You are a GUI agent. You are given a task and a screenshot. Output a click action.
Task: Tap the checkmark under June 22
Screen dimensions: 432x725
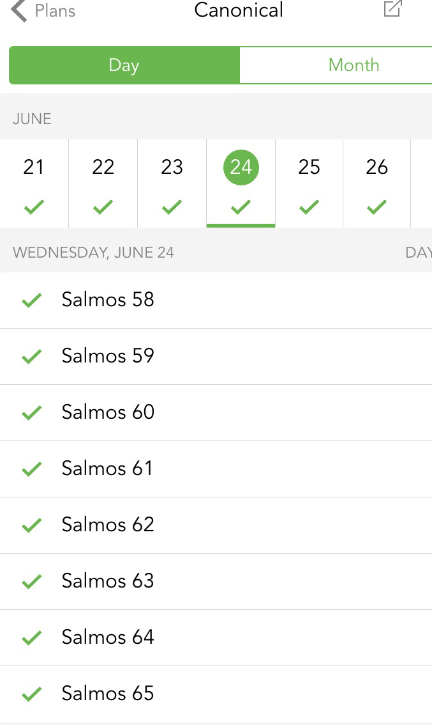[103, 207]
